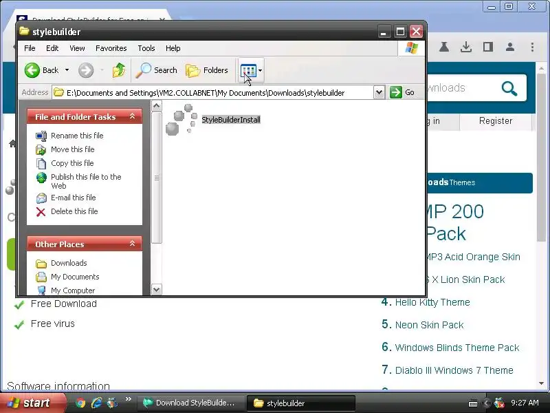Open the Views icon in toolbar
The image size is (550, 413).
pyautogui.click(x=248, y=70)
